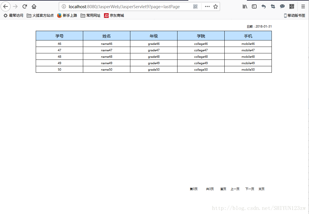Click the 学号 cell with value 48
The height and width of the screenshot is (214, 309).
(x=59, y=57)
